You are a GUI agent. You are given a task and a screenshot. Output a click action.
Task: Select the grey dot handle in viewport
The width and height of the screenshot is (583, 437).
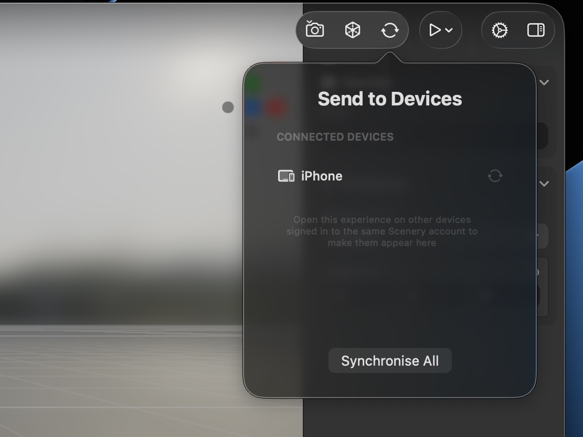pos(228,107)
